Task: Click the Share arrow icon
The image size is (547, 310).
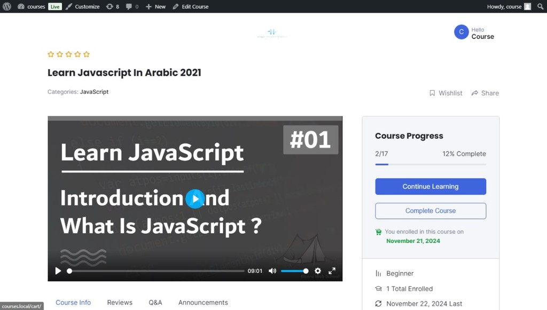Action: click(x=474, y=93)
